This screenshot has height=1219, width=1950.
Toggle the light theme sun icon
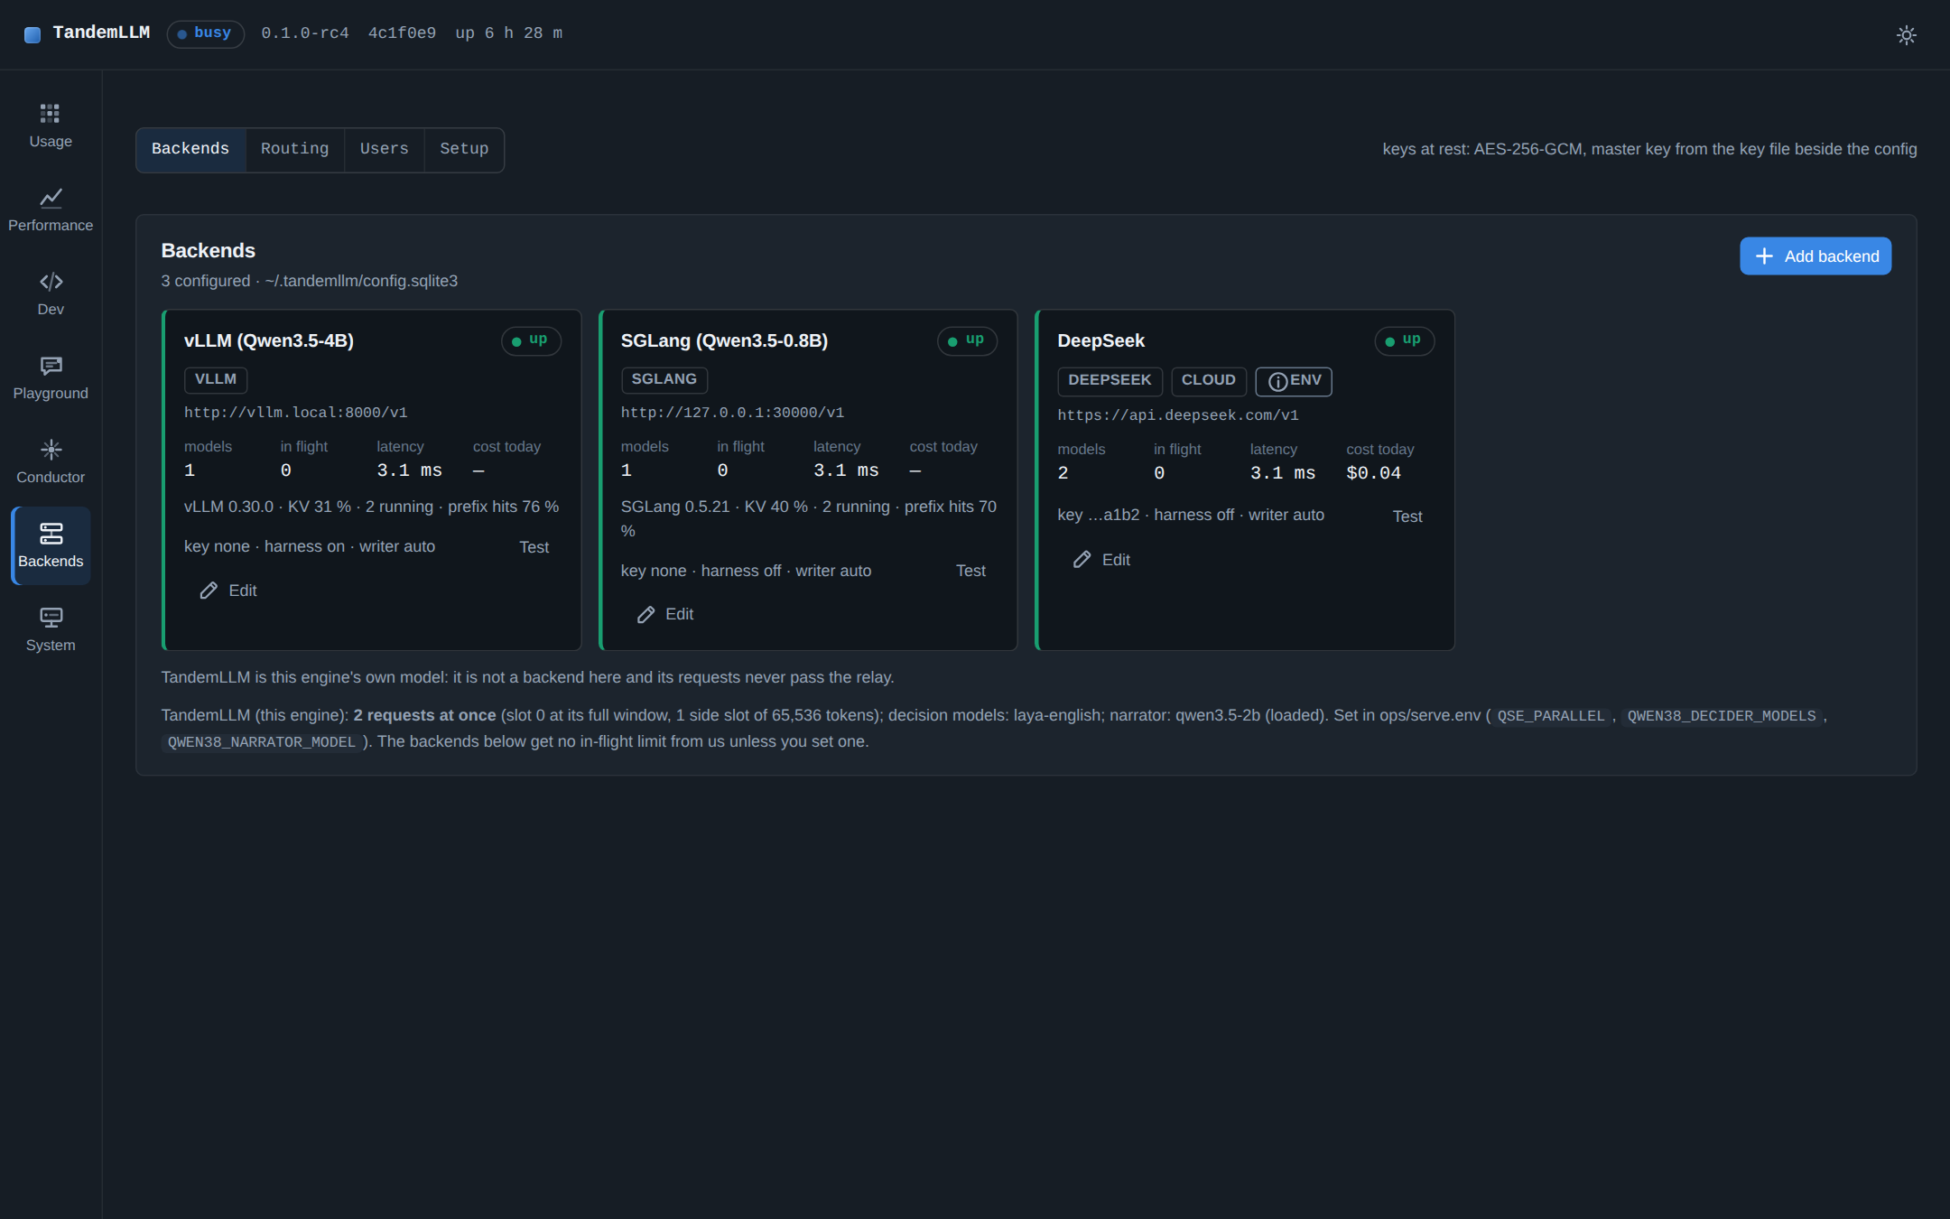[1906, 34]
